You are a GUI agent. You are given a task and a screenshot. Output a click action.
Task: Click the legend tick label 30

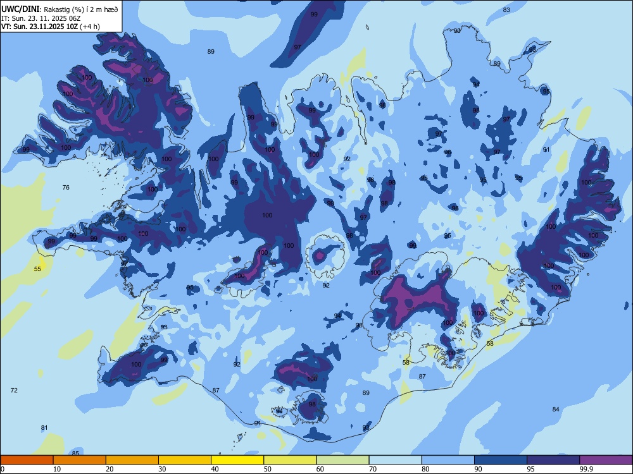pos(162,469)
